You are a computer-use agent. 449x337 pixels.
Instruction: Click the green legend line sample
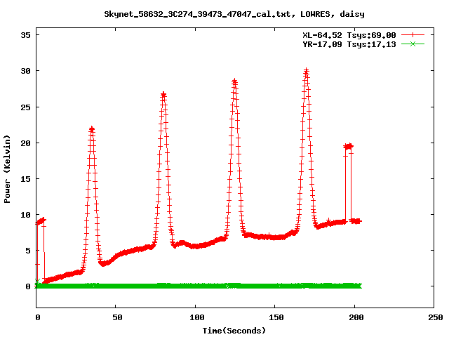(413, 44)
